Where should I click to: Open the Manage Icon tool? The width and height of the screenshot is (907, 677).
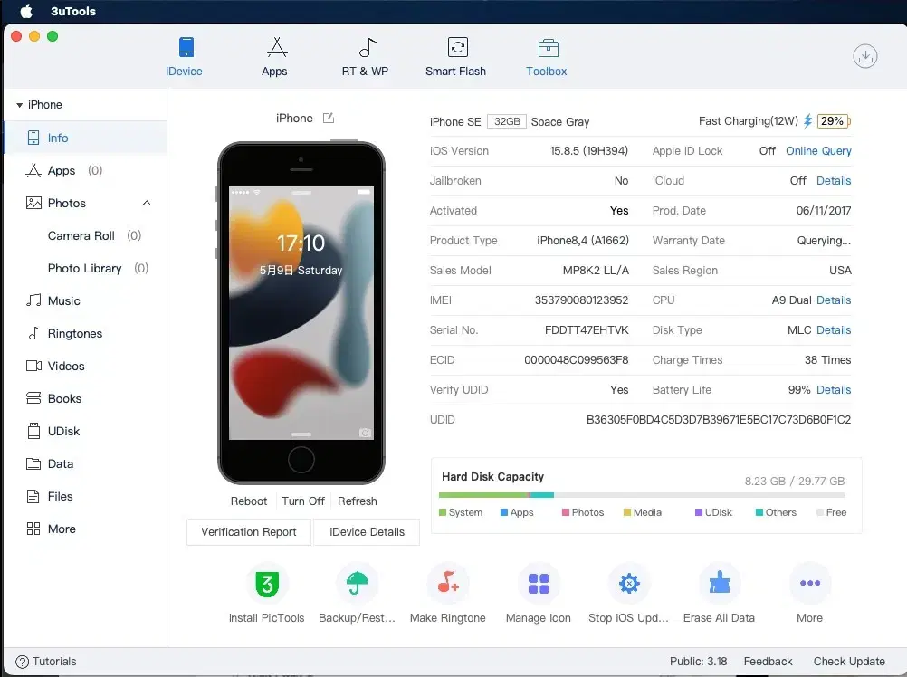pyautogui.click(x=538, y=584)
